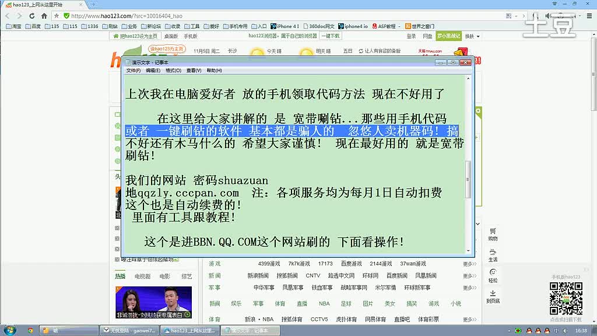Click the green security shield in address bar
The width and height of the screenshot is (597, 336).
[x=66, y=16]
